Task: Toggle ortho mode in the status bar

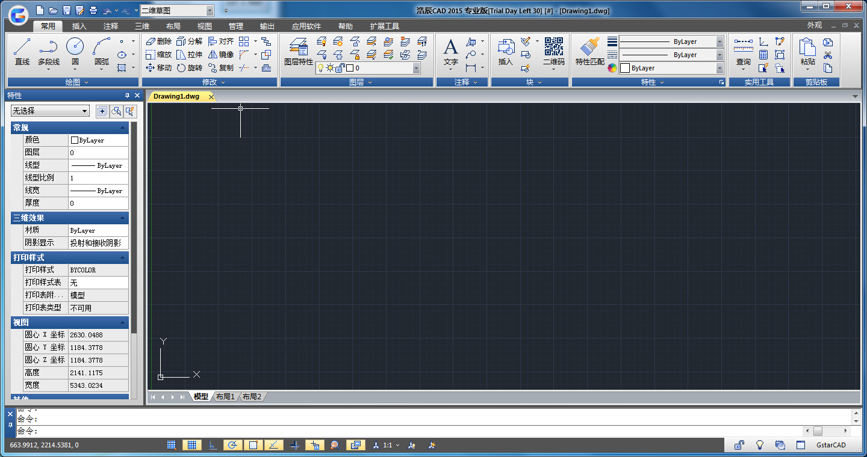Action: pos(213,445)
